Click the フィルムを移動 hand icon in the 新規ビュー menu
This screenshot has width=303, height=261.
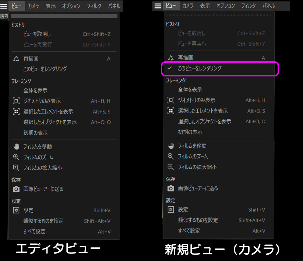coord(171,146)
